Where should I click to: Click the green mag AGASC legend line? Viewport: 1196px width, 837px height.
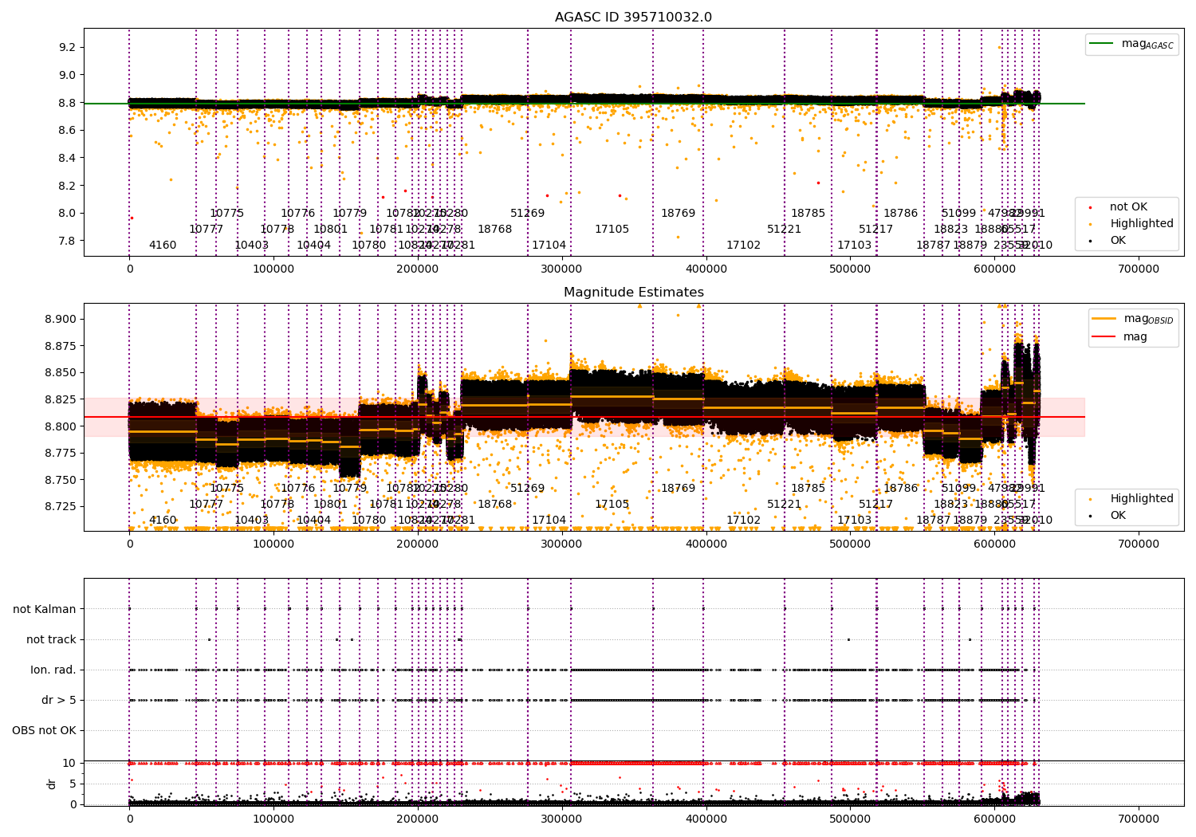click(1101, 44)
